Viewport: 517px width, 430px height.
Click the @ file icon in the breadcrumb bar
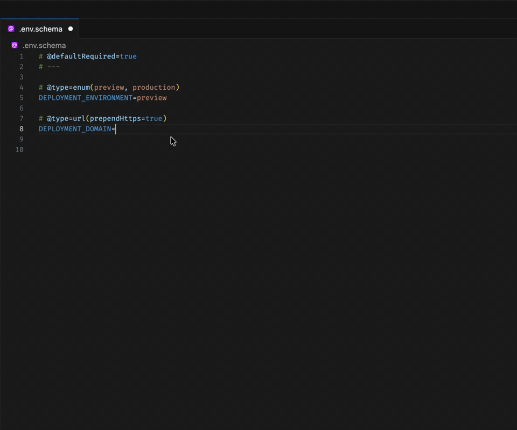[x=13, y=45]
